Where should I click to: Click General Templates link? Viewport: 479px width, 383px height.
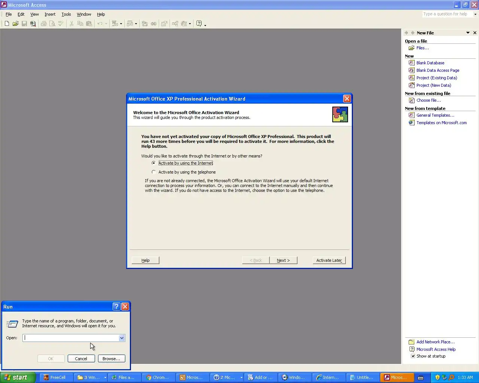click(x=435, y=115)
